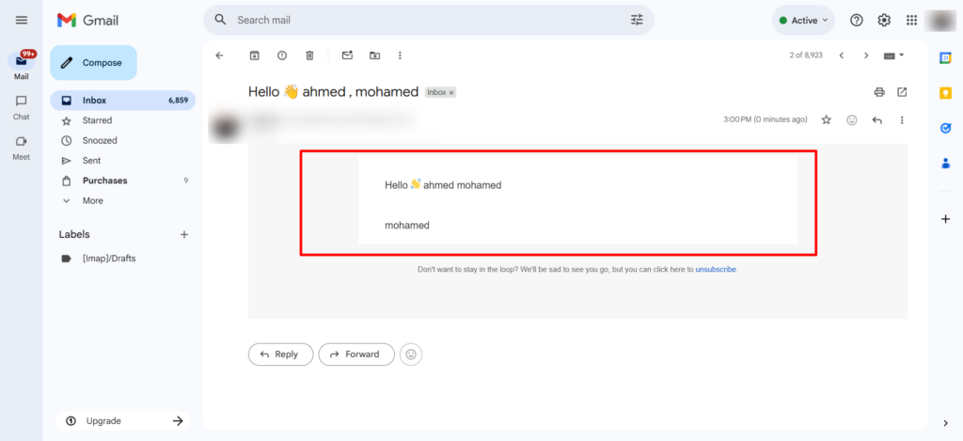Click the unsubscribe link in the email
Viewport: 963px width, 441px height.
point(716,269)
